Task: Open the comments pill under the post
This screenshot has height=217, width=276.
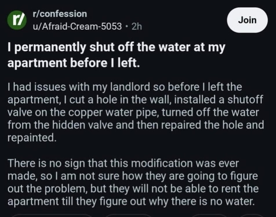Action: click(x=128, y=216)
